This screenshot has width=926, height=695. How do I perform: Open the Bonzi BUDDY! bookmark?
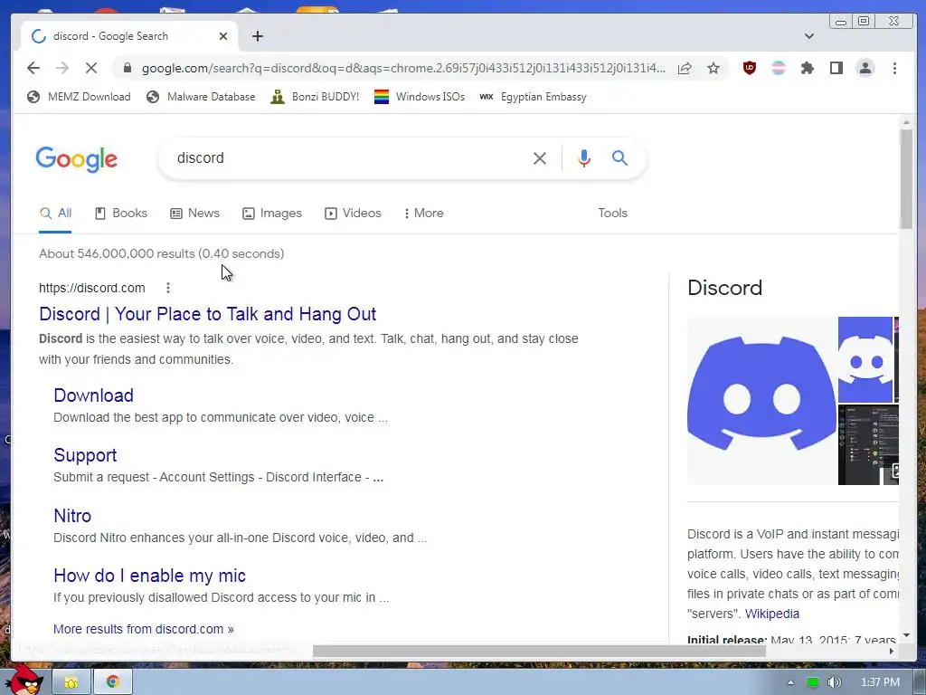pyautogui.click(x=315, y=97)
